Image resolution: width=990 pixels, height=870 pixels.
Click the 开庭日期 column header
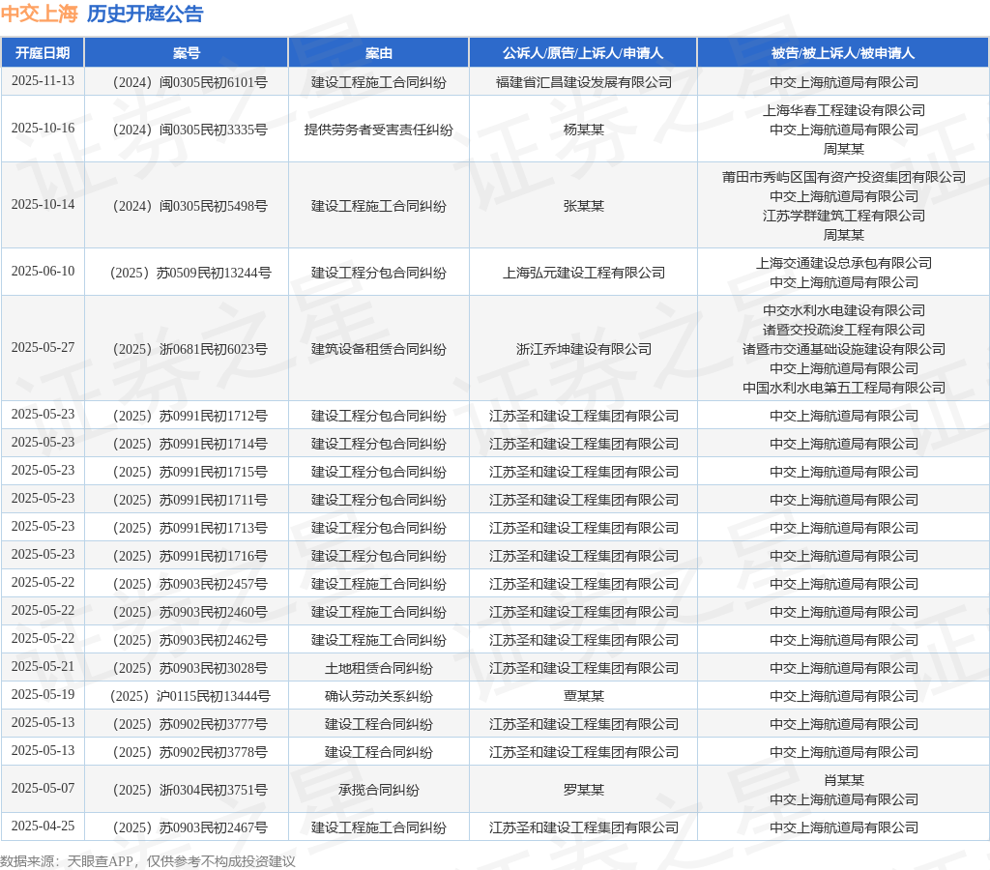tap(43, 53)
